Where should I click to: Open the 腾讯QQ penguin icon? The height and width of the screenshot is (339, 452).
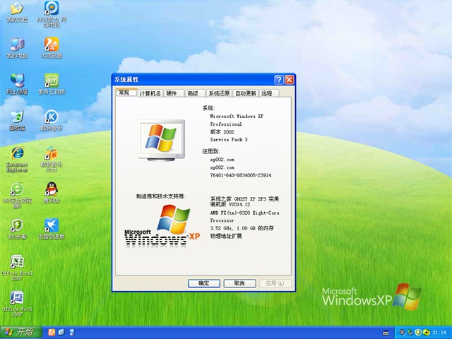(52, 191)
